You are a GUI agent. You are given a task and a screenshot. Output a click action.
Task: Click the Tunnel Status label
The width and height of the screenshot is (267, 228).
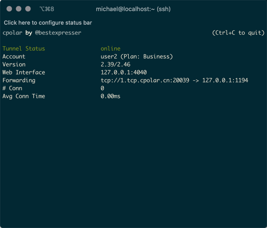pos(24,49)
